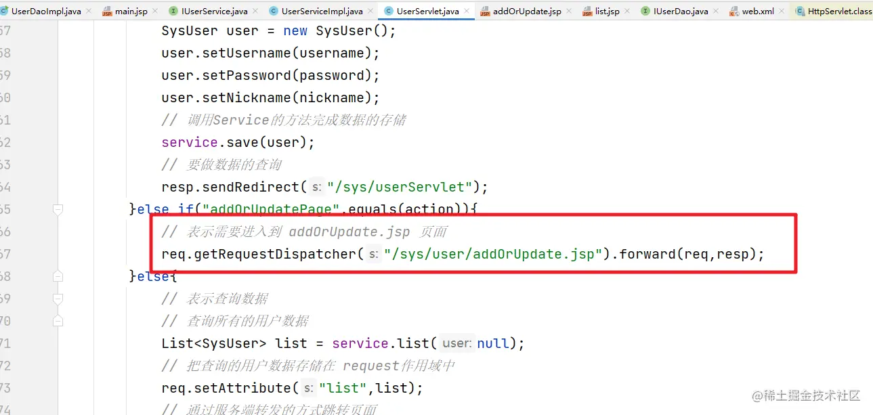The height and width of the screenshot is (415, 873).
Task: Close the web.xml tab
Action: pos(782,12)
